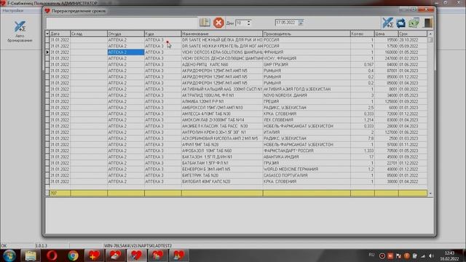466x262 pixels.
Task: Sort by the Дата column header
Action: [x=60, y=33]
